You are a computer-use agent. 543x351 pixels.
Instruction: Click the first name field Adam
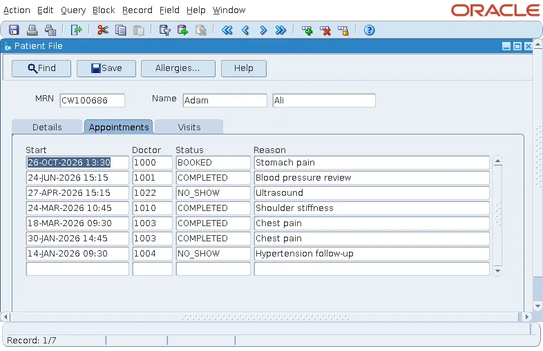click(225, 100)
